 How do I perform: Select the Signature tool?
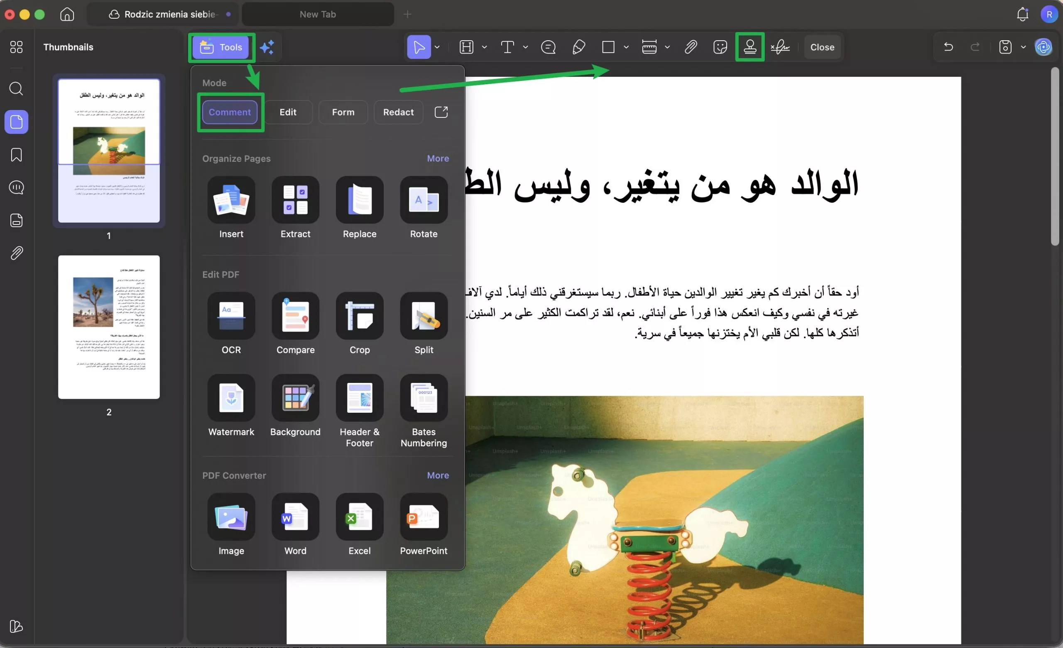780,47
